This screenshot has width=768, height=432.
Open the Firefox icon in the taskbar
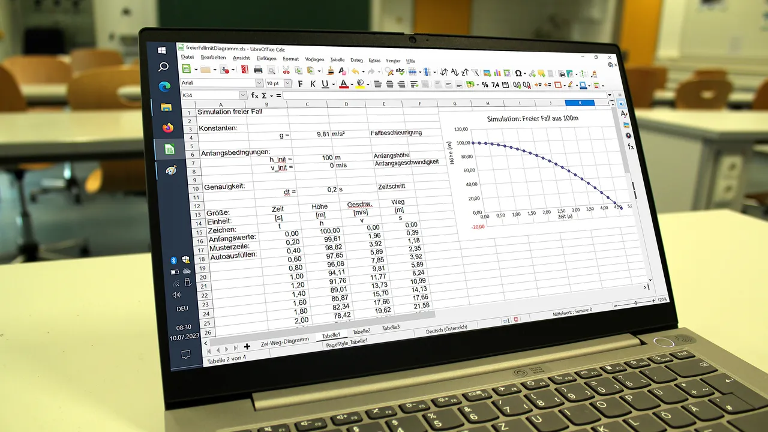click(167, 128)
